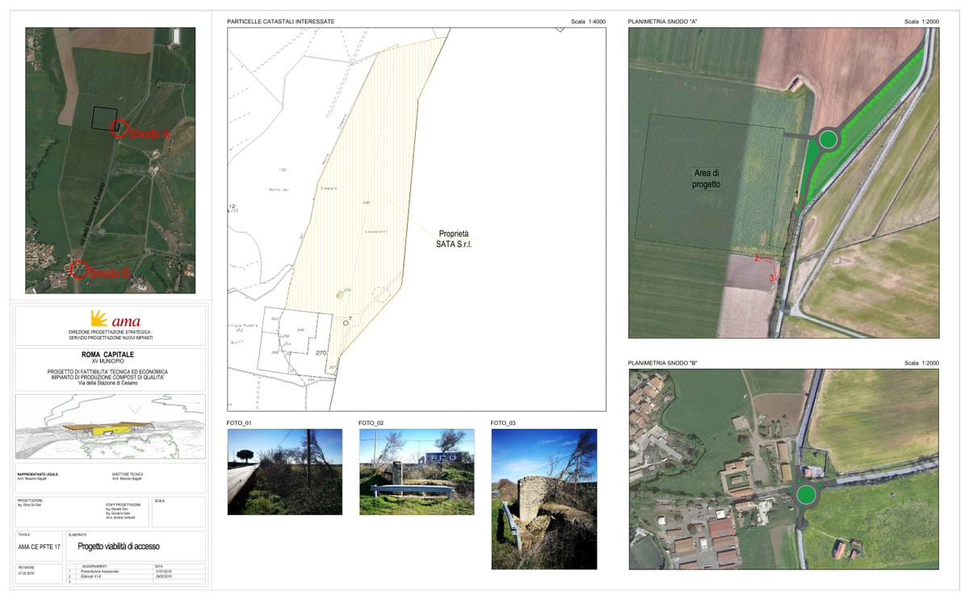Screen dimensions: 969x600
Task: Click red photo marker number 3
Action: click(771, 277)
